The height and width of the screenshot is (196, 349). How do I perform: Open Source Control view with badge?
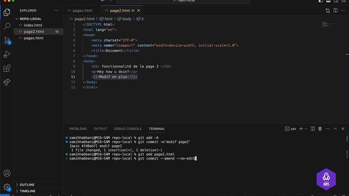(x=7, y=40)
